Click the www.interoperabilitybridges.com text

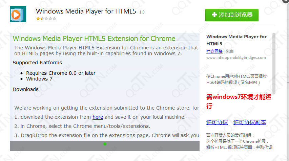[236, 57]
